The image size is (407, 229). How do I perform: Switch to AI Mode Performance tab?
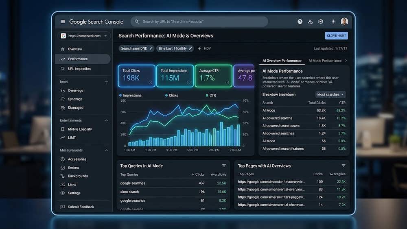pos(325,61)
